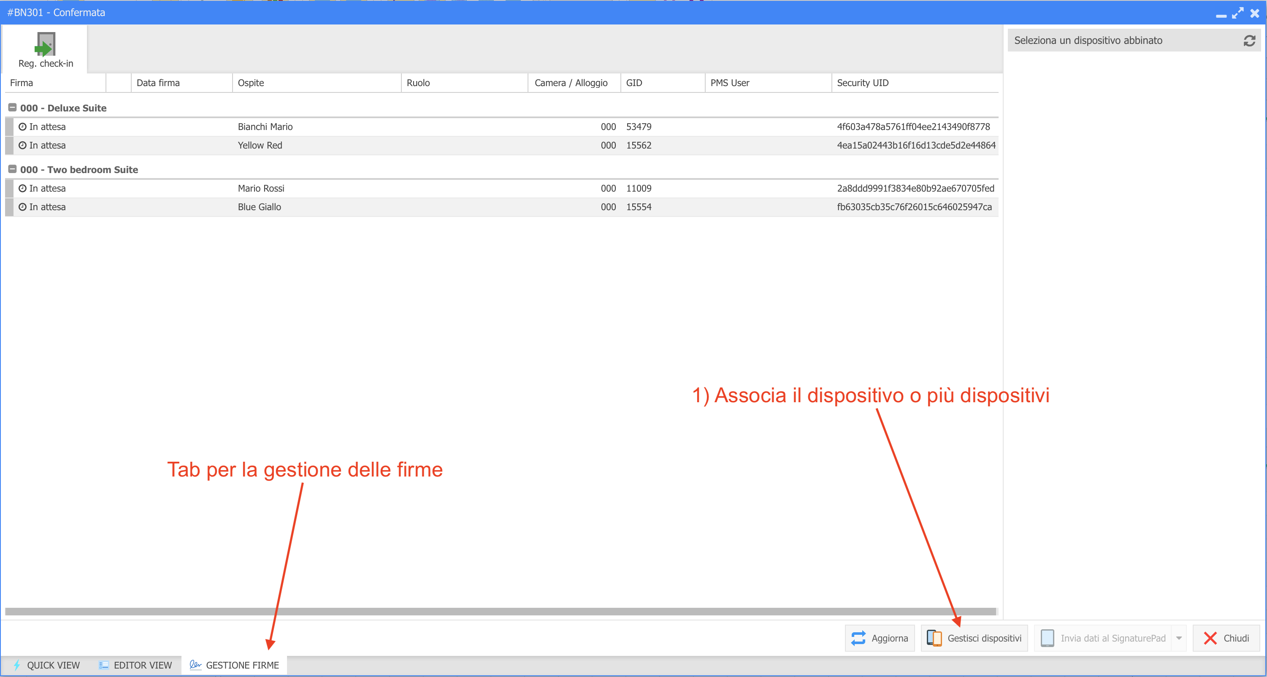Select the GESTIONE FIRME tab
The height and width of the screenshot is (677, 1267).
[234, 665]
